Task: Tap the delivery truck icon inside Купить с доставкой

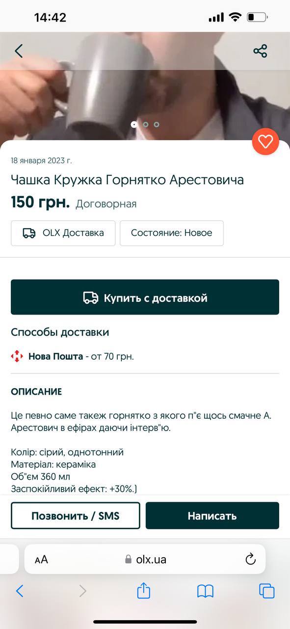Action: point(91,297)
